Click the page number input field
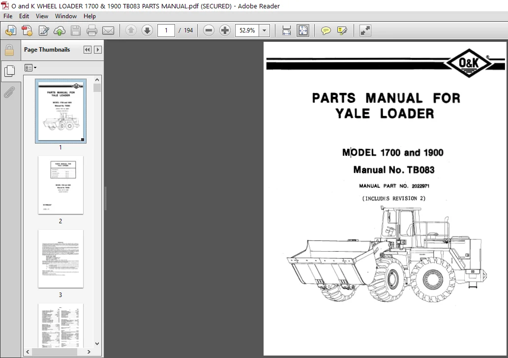The image size is (508, 358). tap(166, 30)
